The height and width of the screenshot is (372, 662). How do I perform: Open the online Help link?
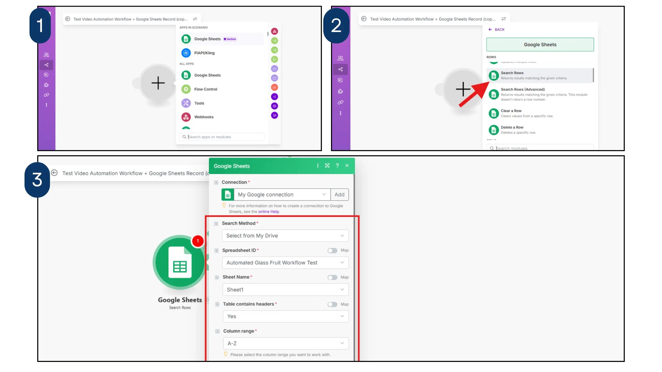coord(269,212)
